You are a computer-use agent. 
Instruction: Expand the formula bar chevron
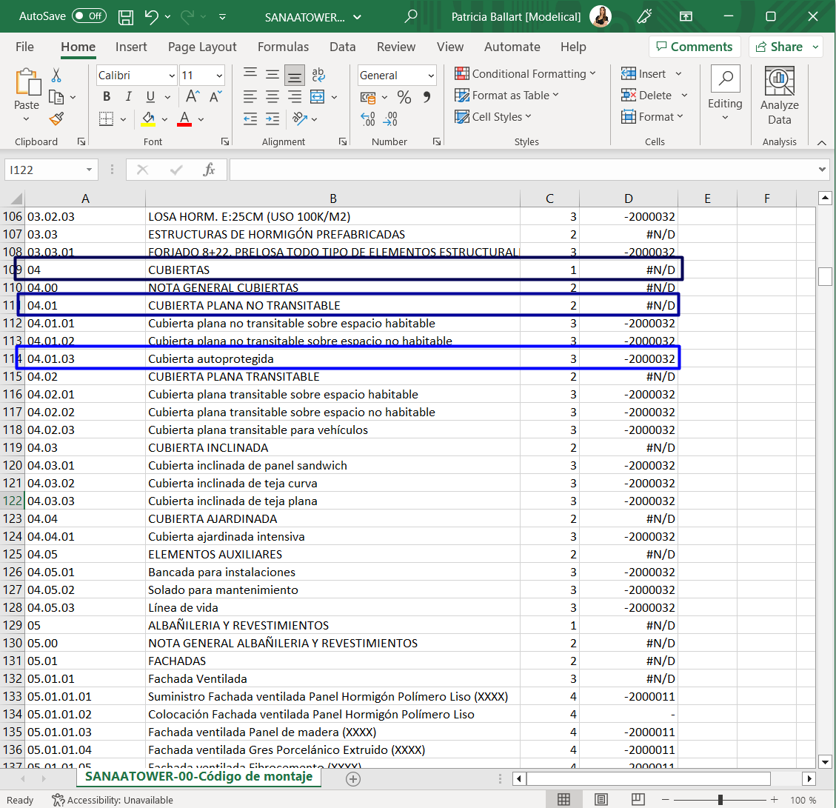[822, 170]
